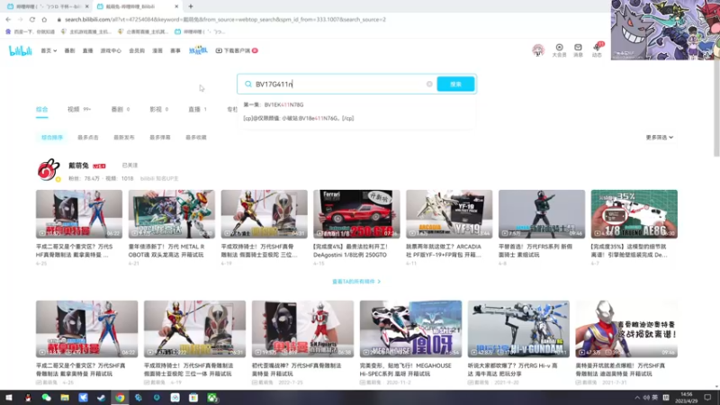This screenshot has width=720, height=405.
Task: Click the browser home icon
Action: click(x=44, y=19)
